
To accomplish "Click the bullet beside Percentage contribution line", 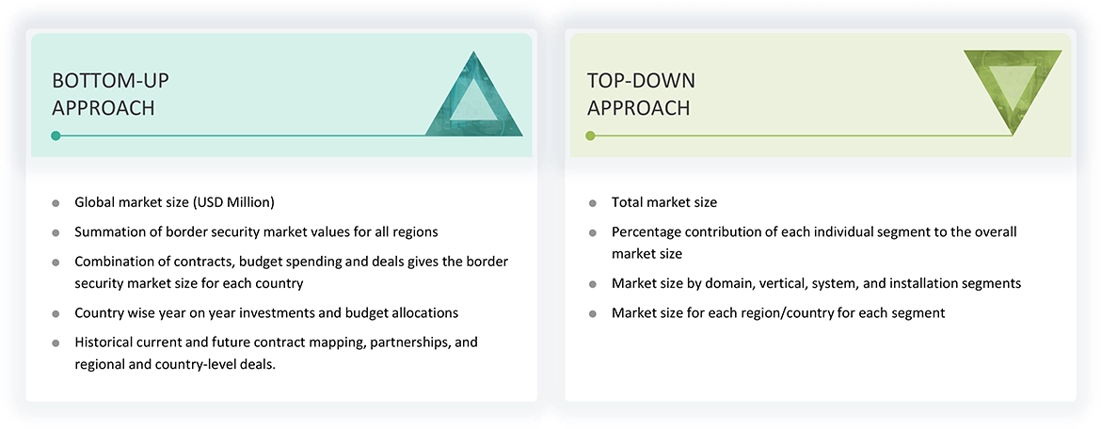I will tap(592, 231).
